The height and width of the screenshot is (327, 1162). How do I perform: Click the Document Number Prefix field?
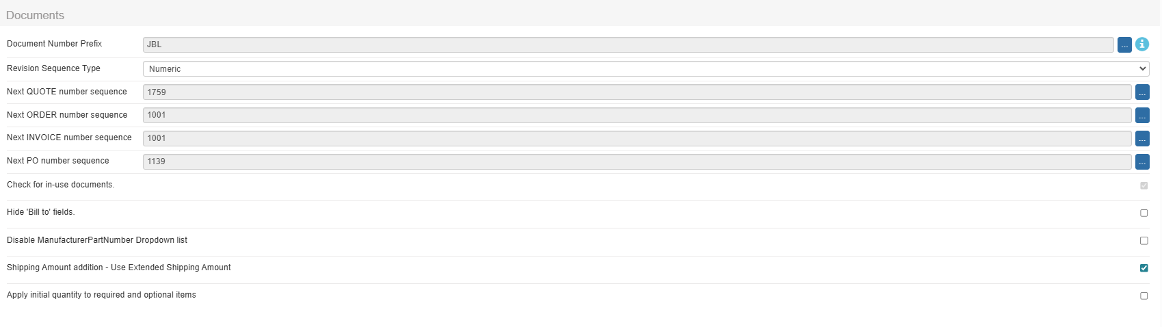[628, 44]
